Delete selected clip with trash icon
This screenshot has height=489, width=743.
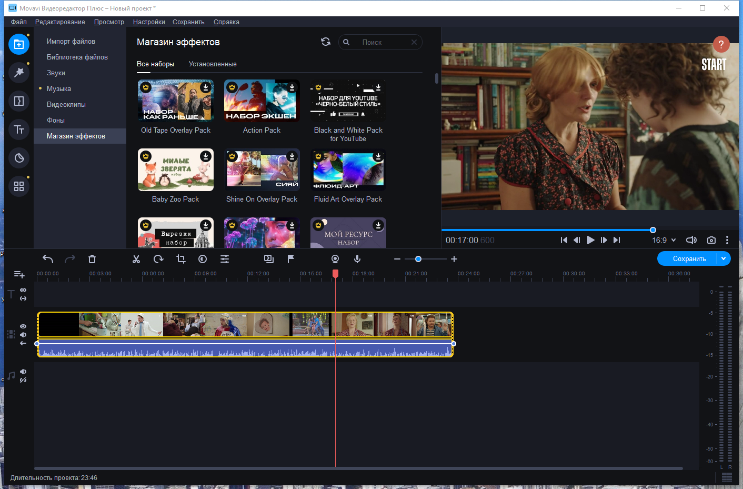tap(92, 259)
